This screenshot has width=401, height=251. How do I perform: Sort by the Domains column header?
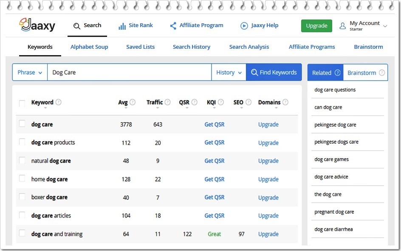click(x=269, y=102)
